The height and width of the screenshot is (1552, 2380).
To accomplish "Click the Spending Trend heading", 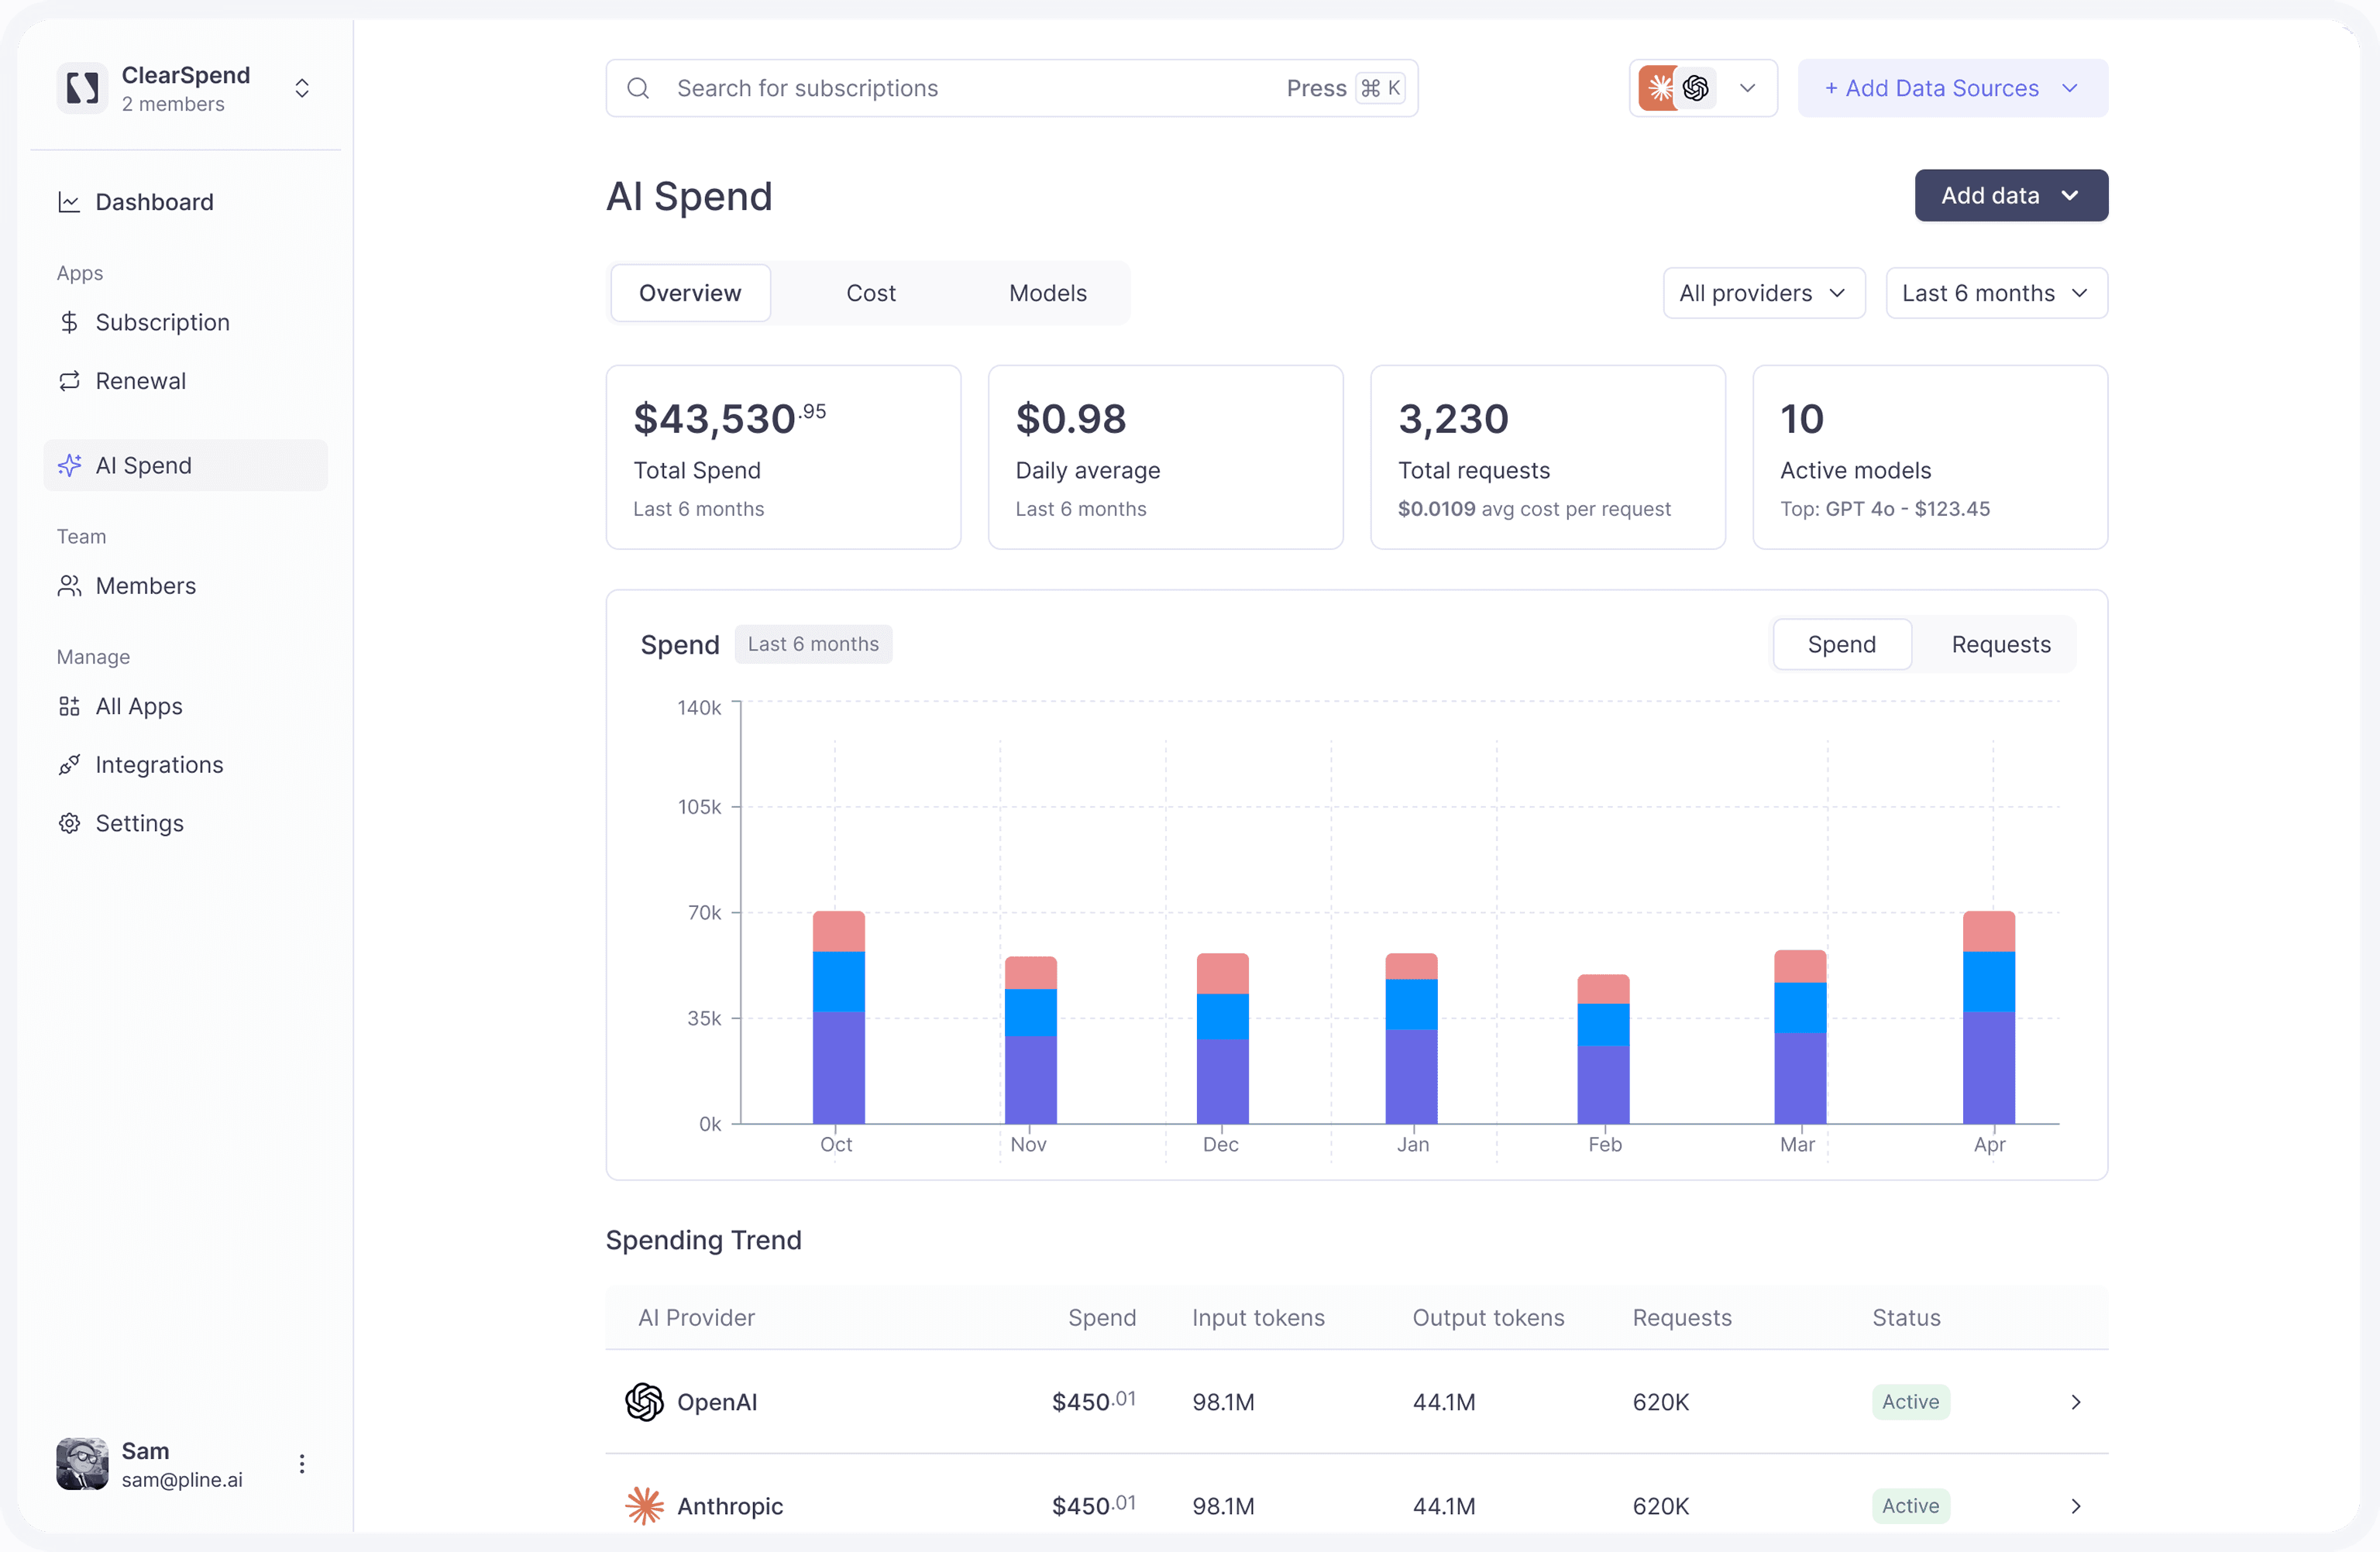I will pyautogui.click(x=703, y=1239).
